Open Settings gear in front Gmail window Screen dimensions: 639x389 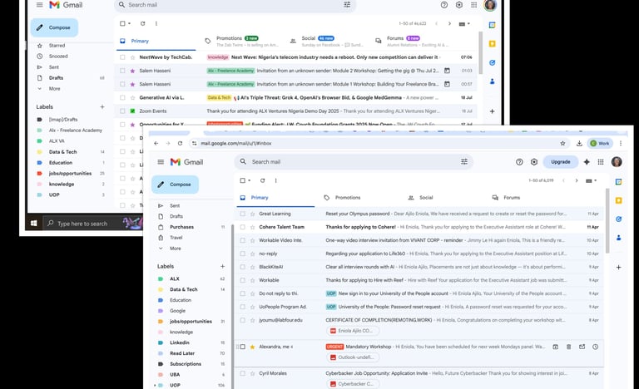coord(534,162)
